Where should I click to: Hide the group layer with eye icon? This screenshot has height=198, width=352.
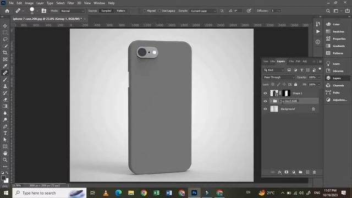pyautogui.click(x=265, y=101)
